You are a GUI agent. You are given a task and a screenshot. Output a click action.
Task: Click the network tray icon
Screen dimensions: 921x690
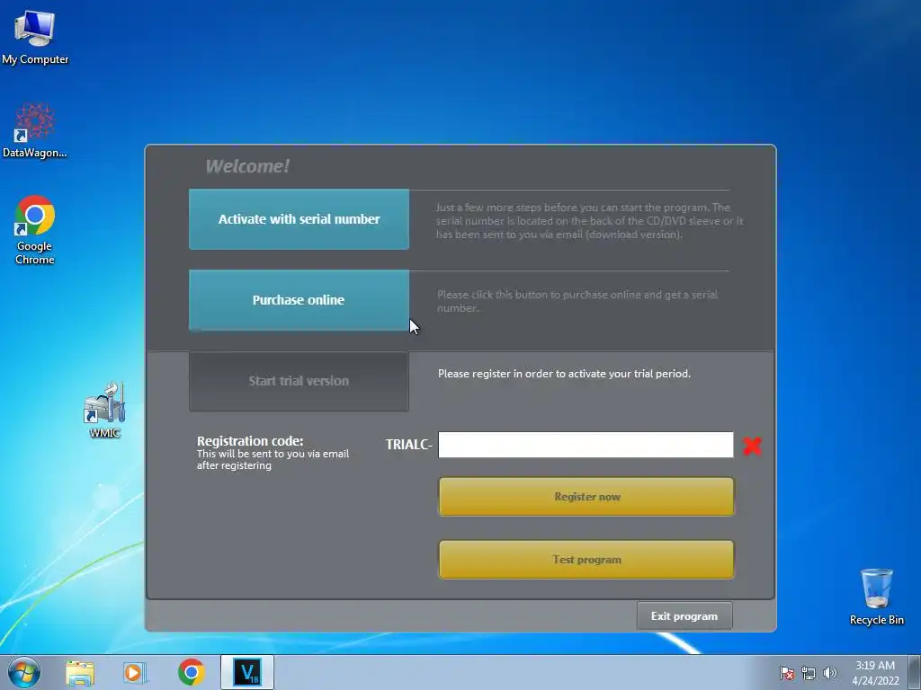[809, 673]
